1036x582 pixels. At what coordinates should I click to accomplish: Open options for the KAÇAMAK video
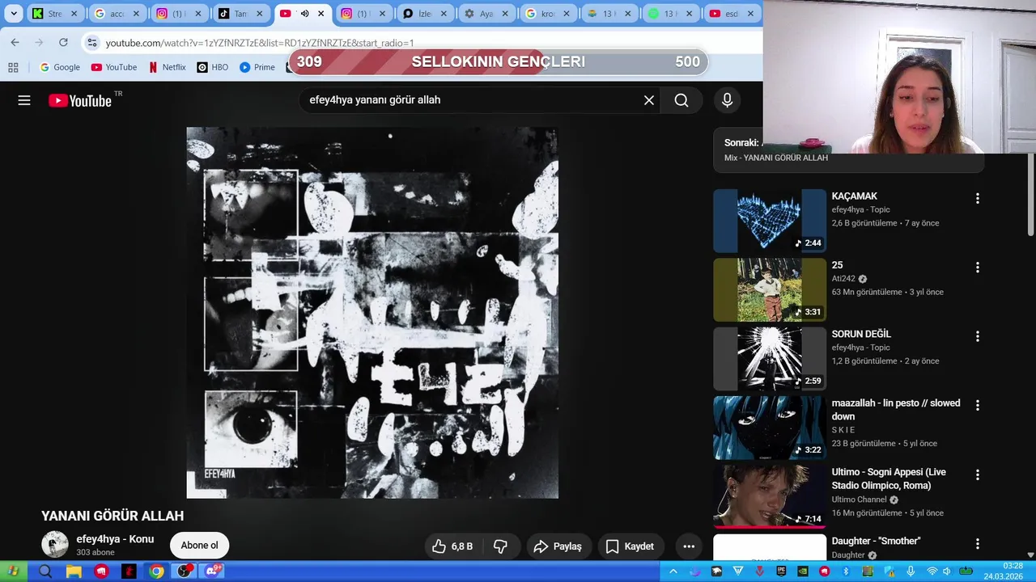click(977, 198)
